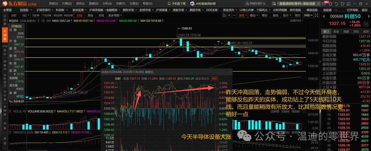Open the 分析(A) menu

coord(107,4)
